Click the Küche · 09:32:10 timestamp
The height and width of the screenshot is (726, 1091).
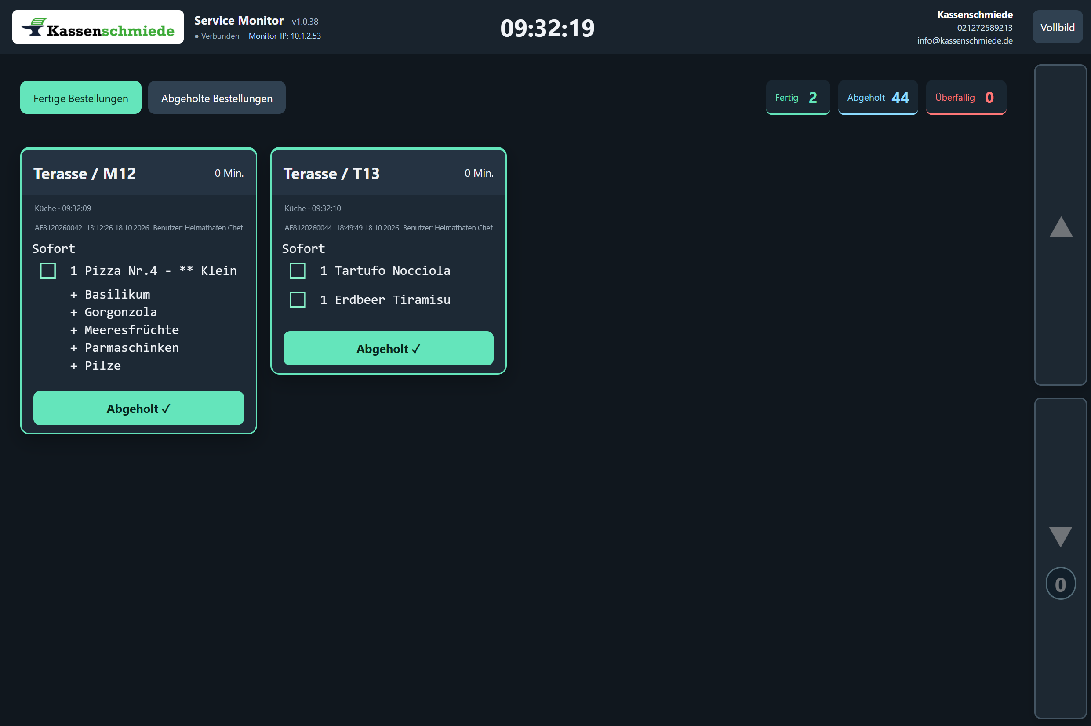pyautogui.click(x=313, y=208)
